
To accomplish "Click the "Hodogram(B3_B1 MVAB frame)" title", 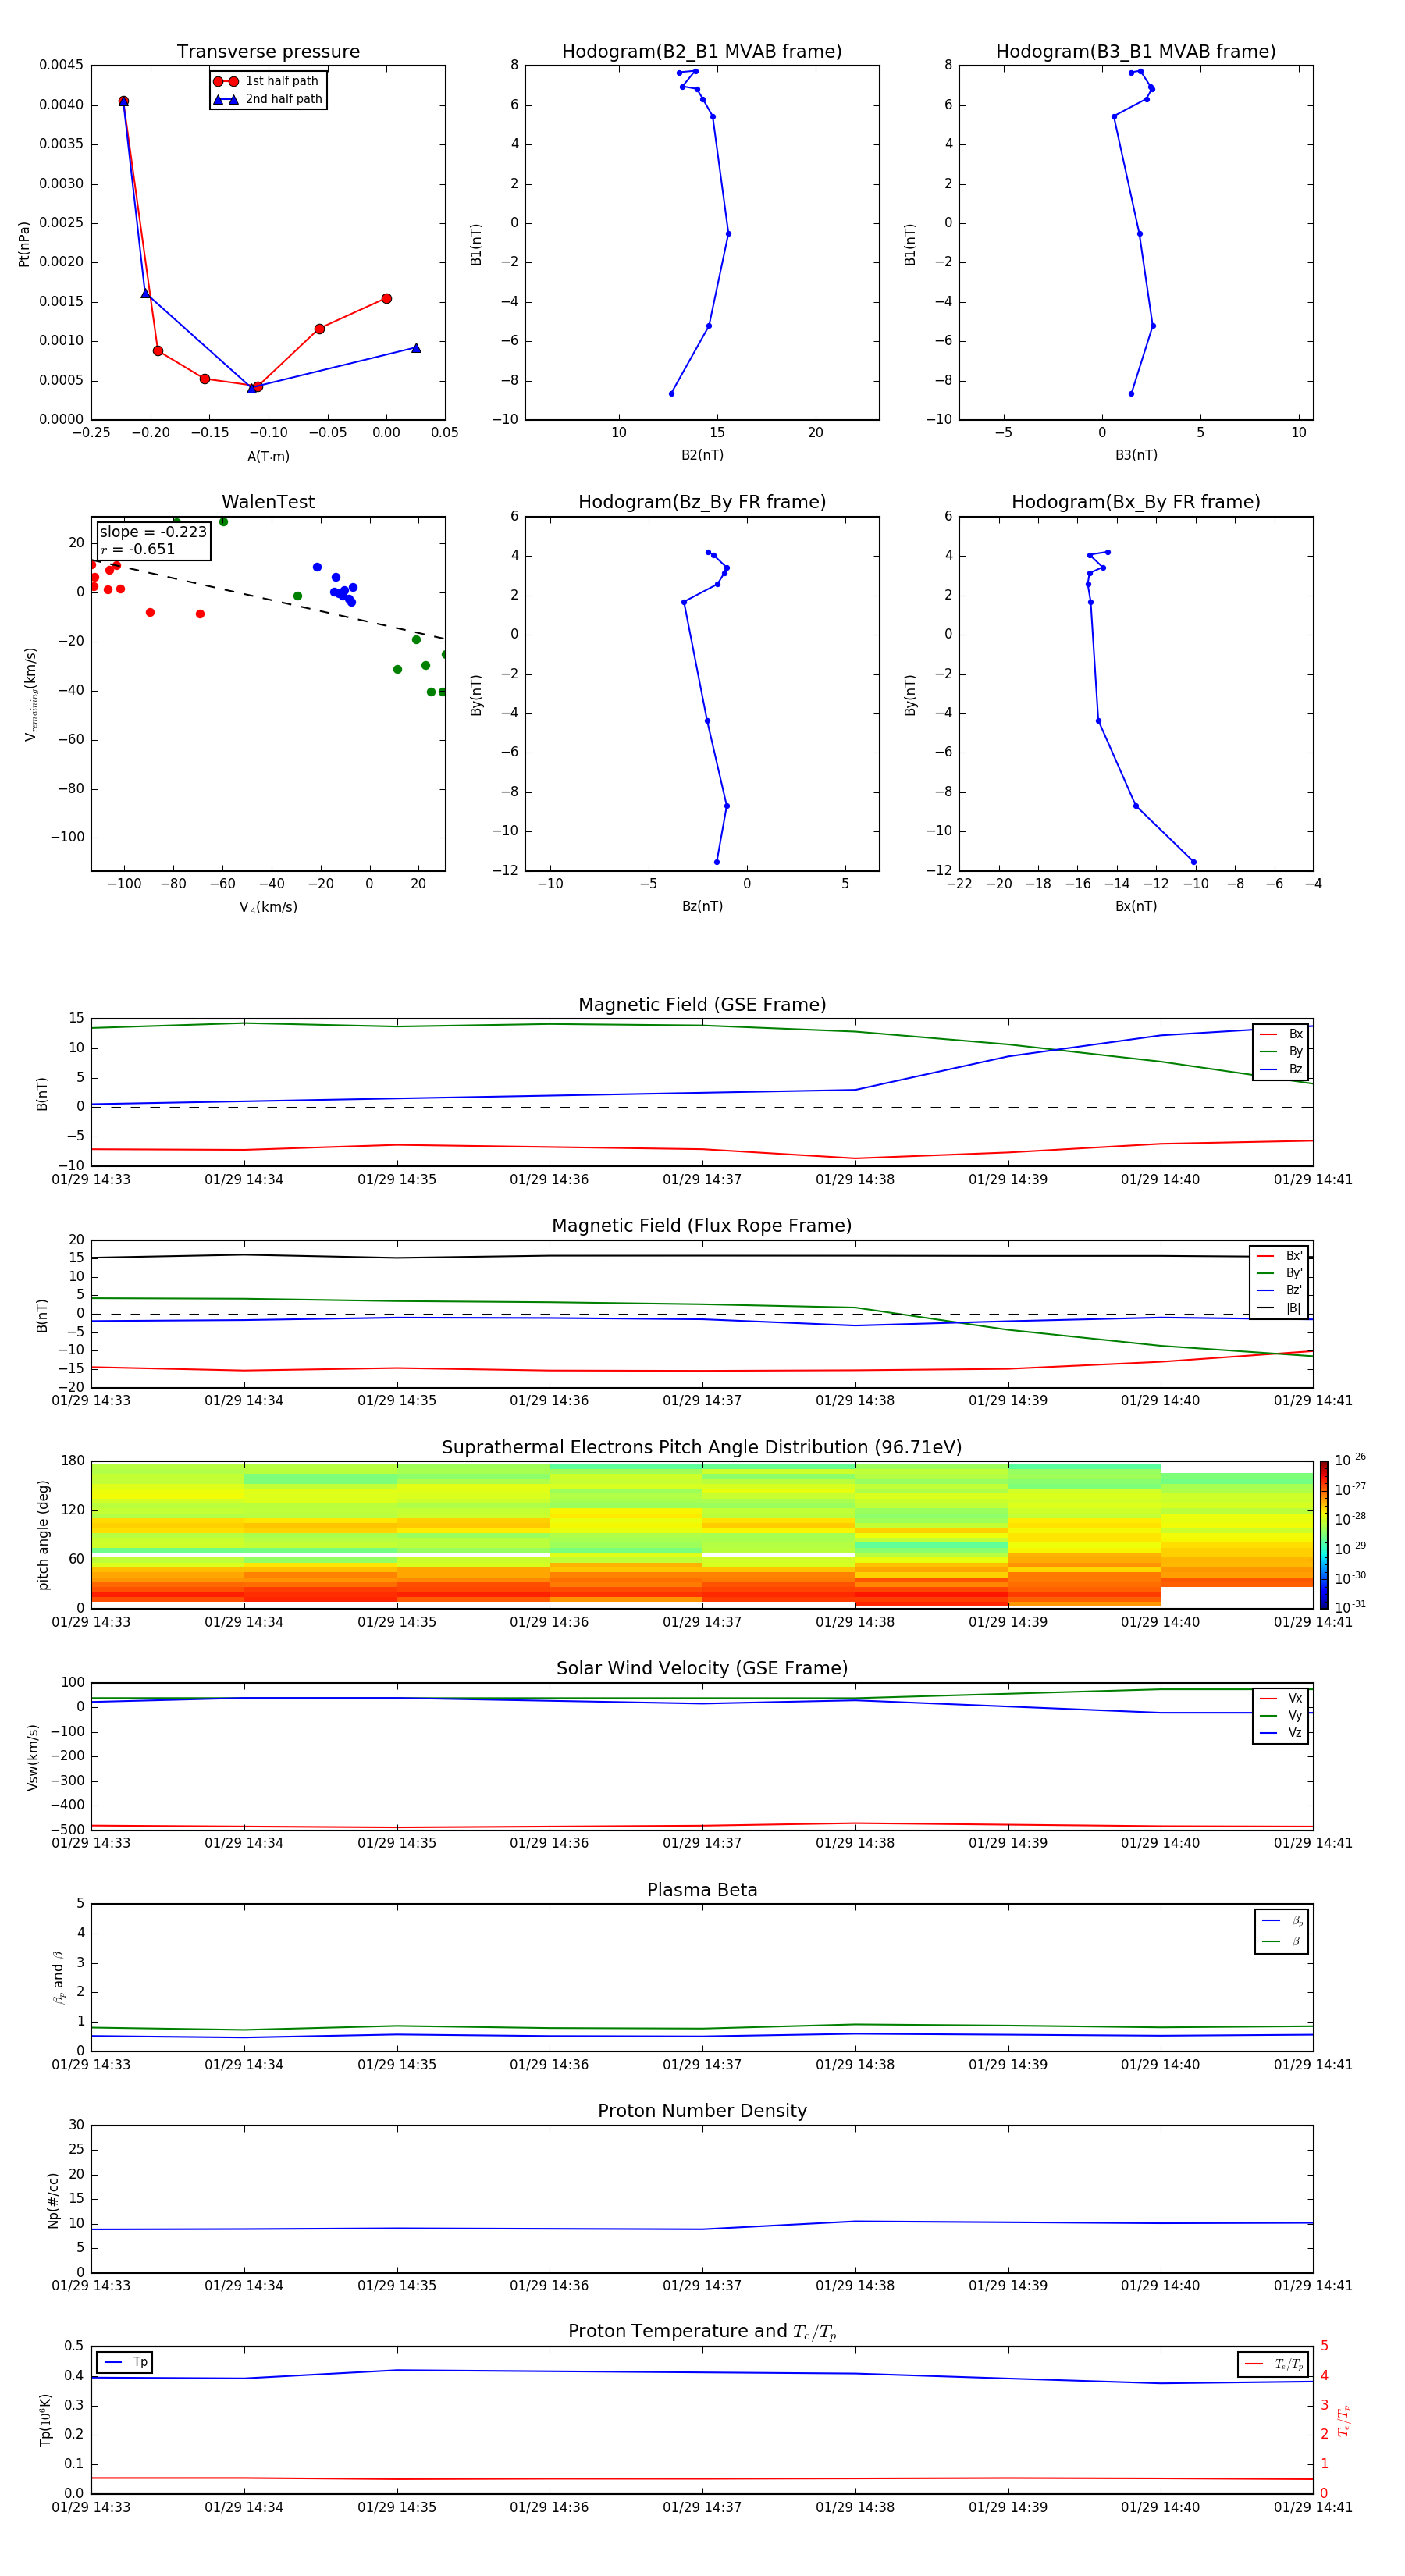I will point(1136,52).
